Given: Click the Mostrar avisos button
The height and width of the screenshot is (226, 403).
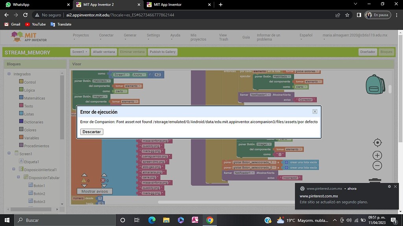Looking at the screenshot, I should tap(94, 191).
